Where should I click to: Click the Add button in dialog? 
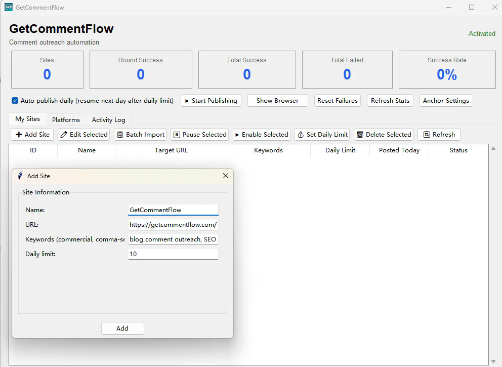coord(122,328)
